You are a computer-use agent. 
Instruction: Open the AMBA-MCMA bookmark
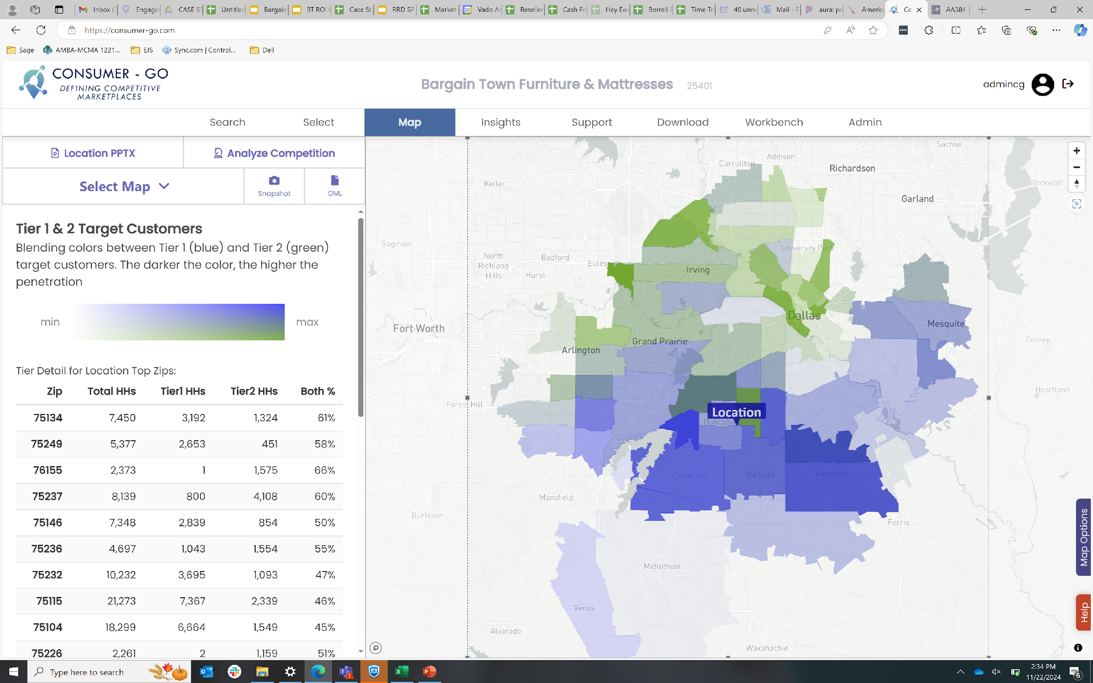pyautogui.click(x=82, y=50)
